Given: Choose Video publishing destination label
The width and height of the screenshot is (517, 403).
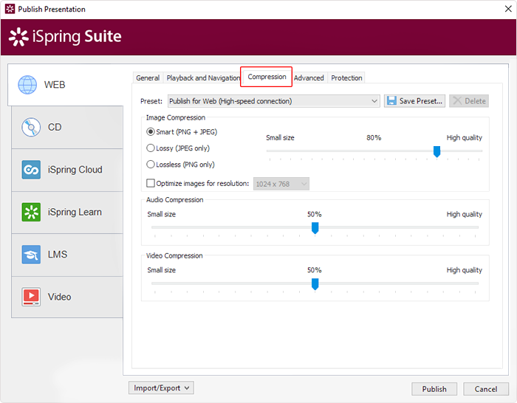Looking at the screenshot, I should pos(60,297).
